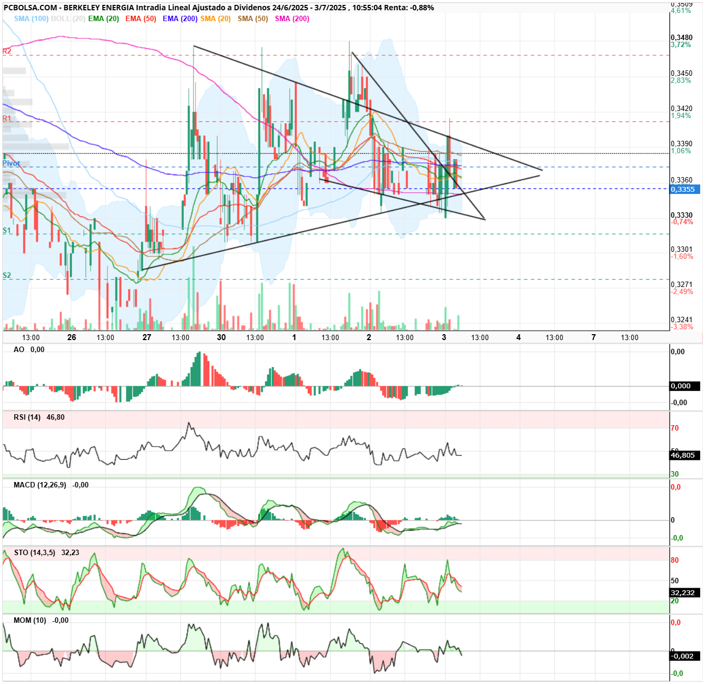This screenshot has width=705, height=684.
Task: Select the S2 support level label
Action: pos(7,275)
